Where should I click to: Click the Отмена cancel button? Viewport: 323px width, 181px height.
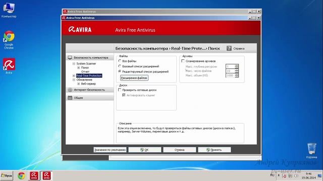pos(180,150)
